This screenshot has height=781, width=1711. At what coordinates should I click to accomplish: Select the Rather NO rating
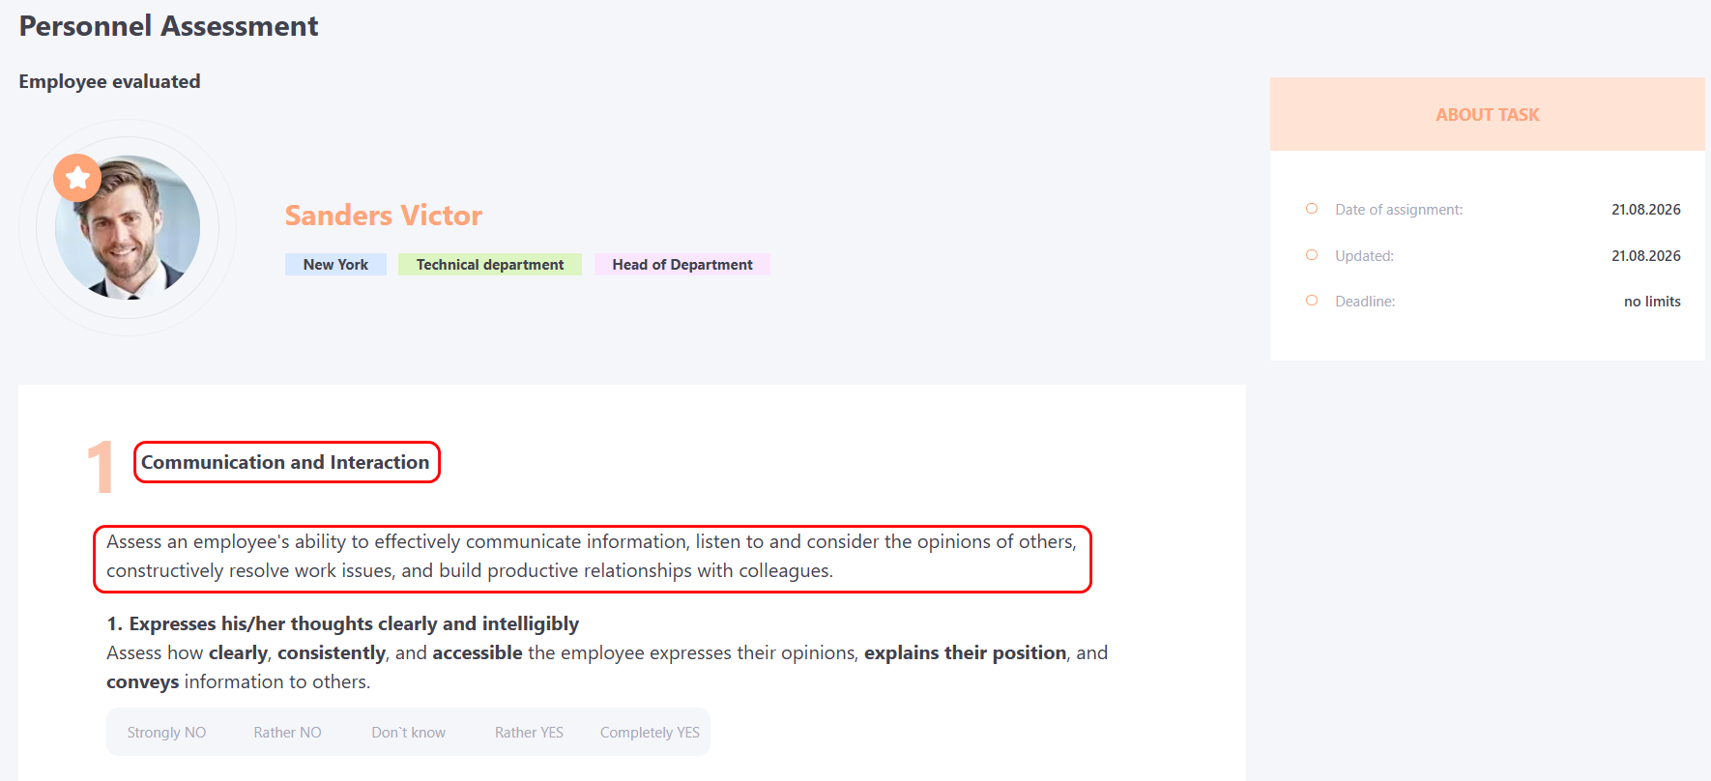tap(287, 733)
